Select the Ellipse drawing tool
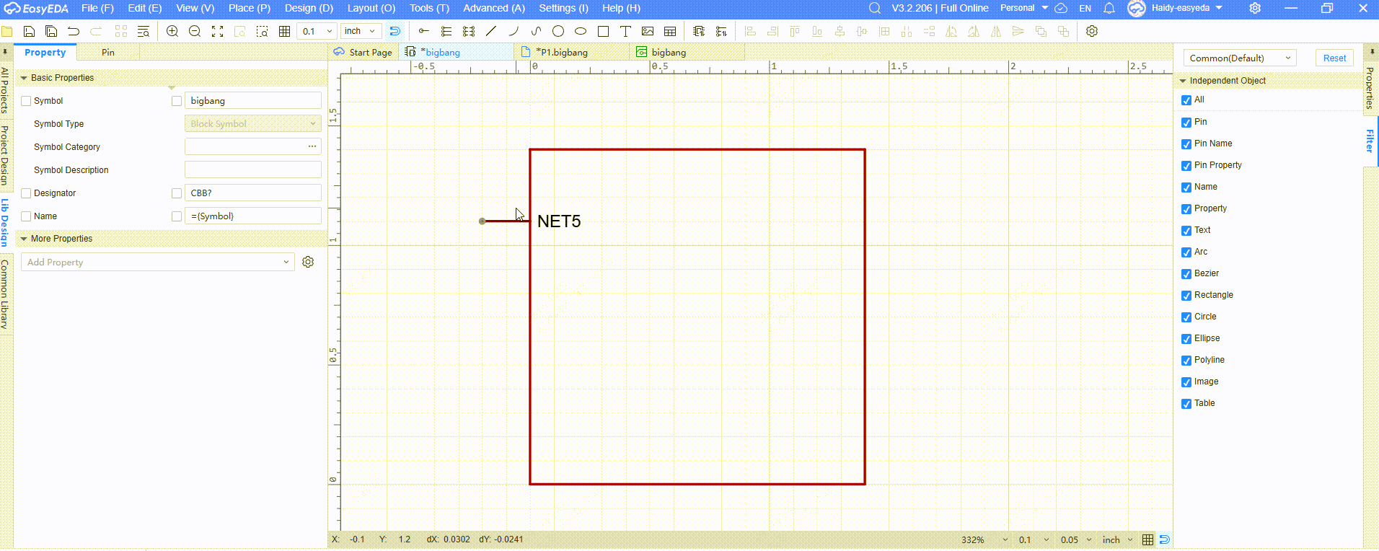The width and height of the screenshot is (1379, 551). pyautogui.click(x=581, y=31)
